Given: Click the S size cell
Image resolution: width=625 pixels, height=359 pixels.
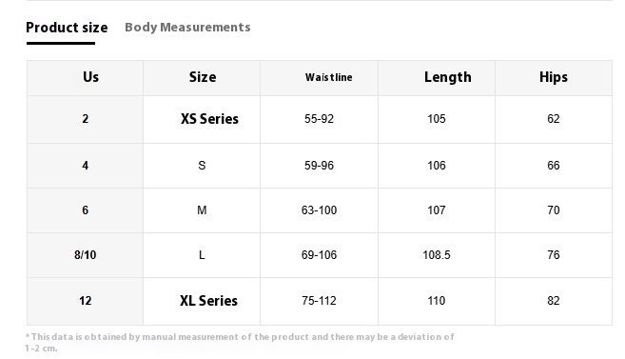Looking at the screenshot, I should tap(202, 166).
